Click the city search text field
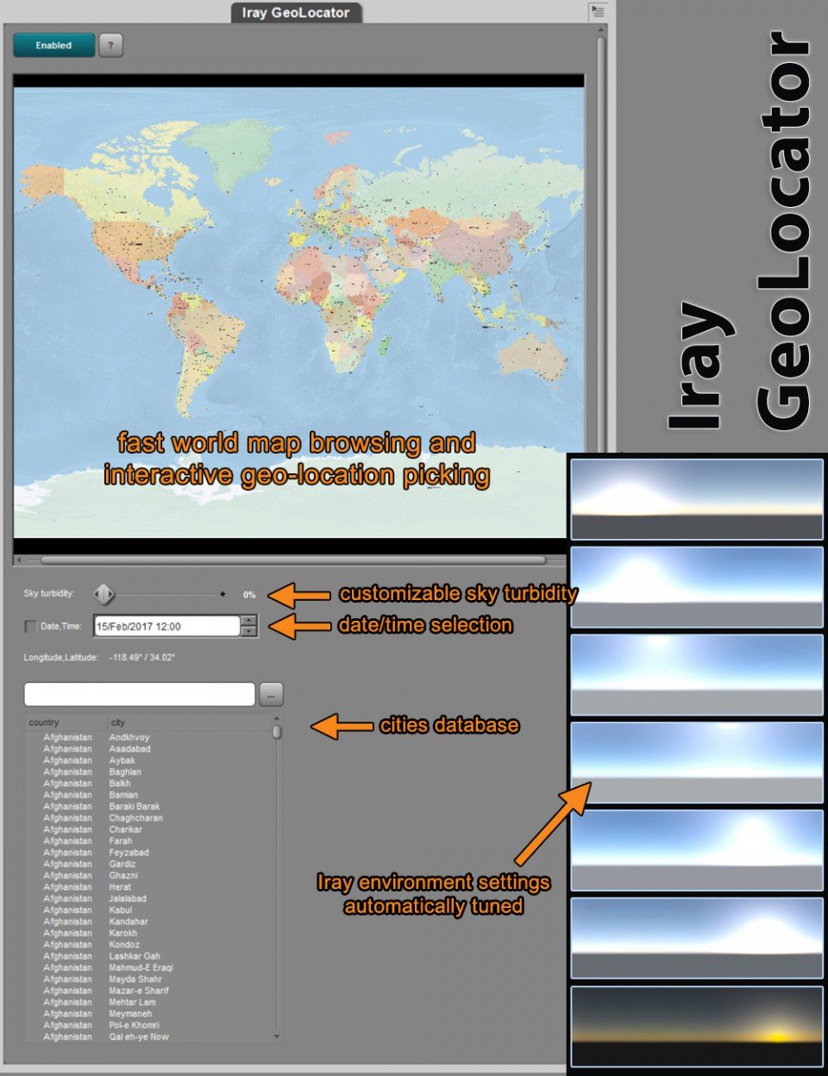The image size is (828, 1076). [140, 694]
